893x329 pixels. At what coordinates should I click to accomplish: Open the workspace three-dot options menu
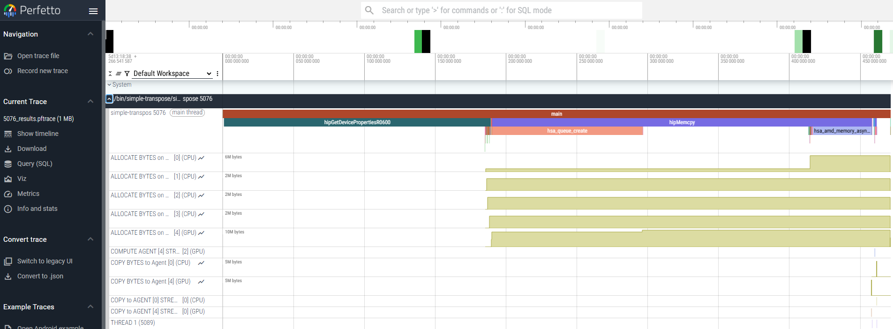click(x=218, y=74)
